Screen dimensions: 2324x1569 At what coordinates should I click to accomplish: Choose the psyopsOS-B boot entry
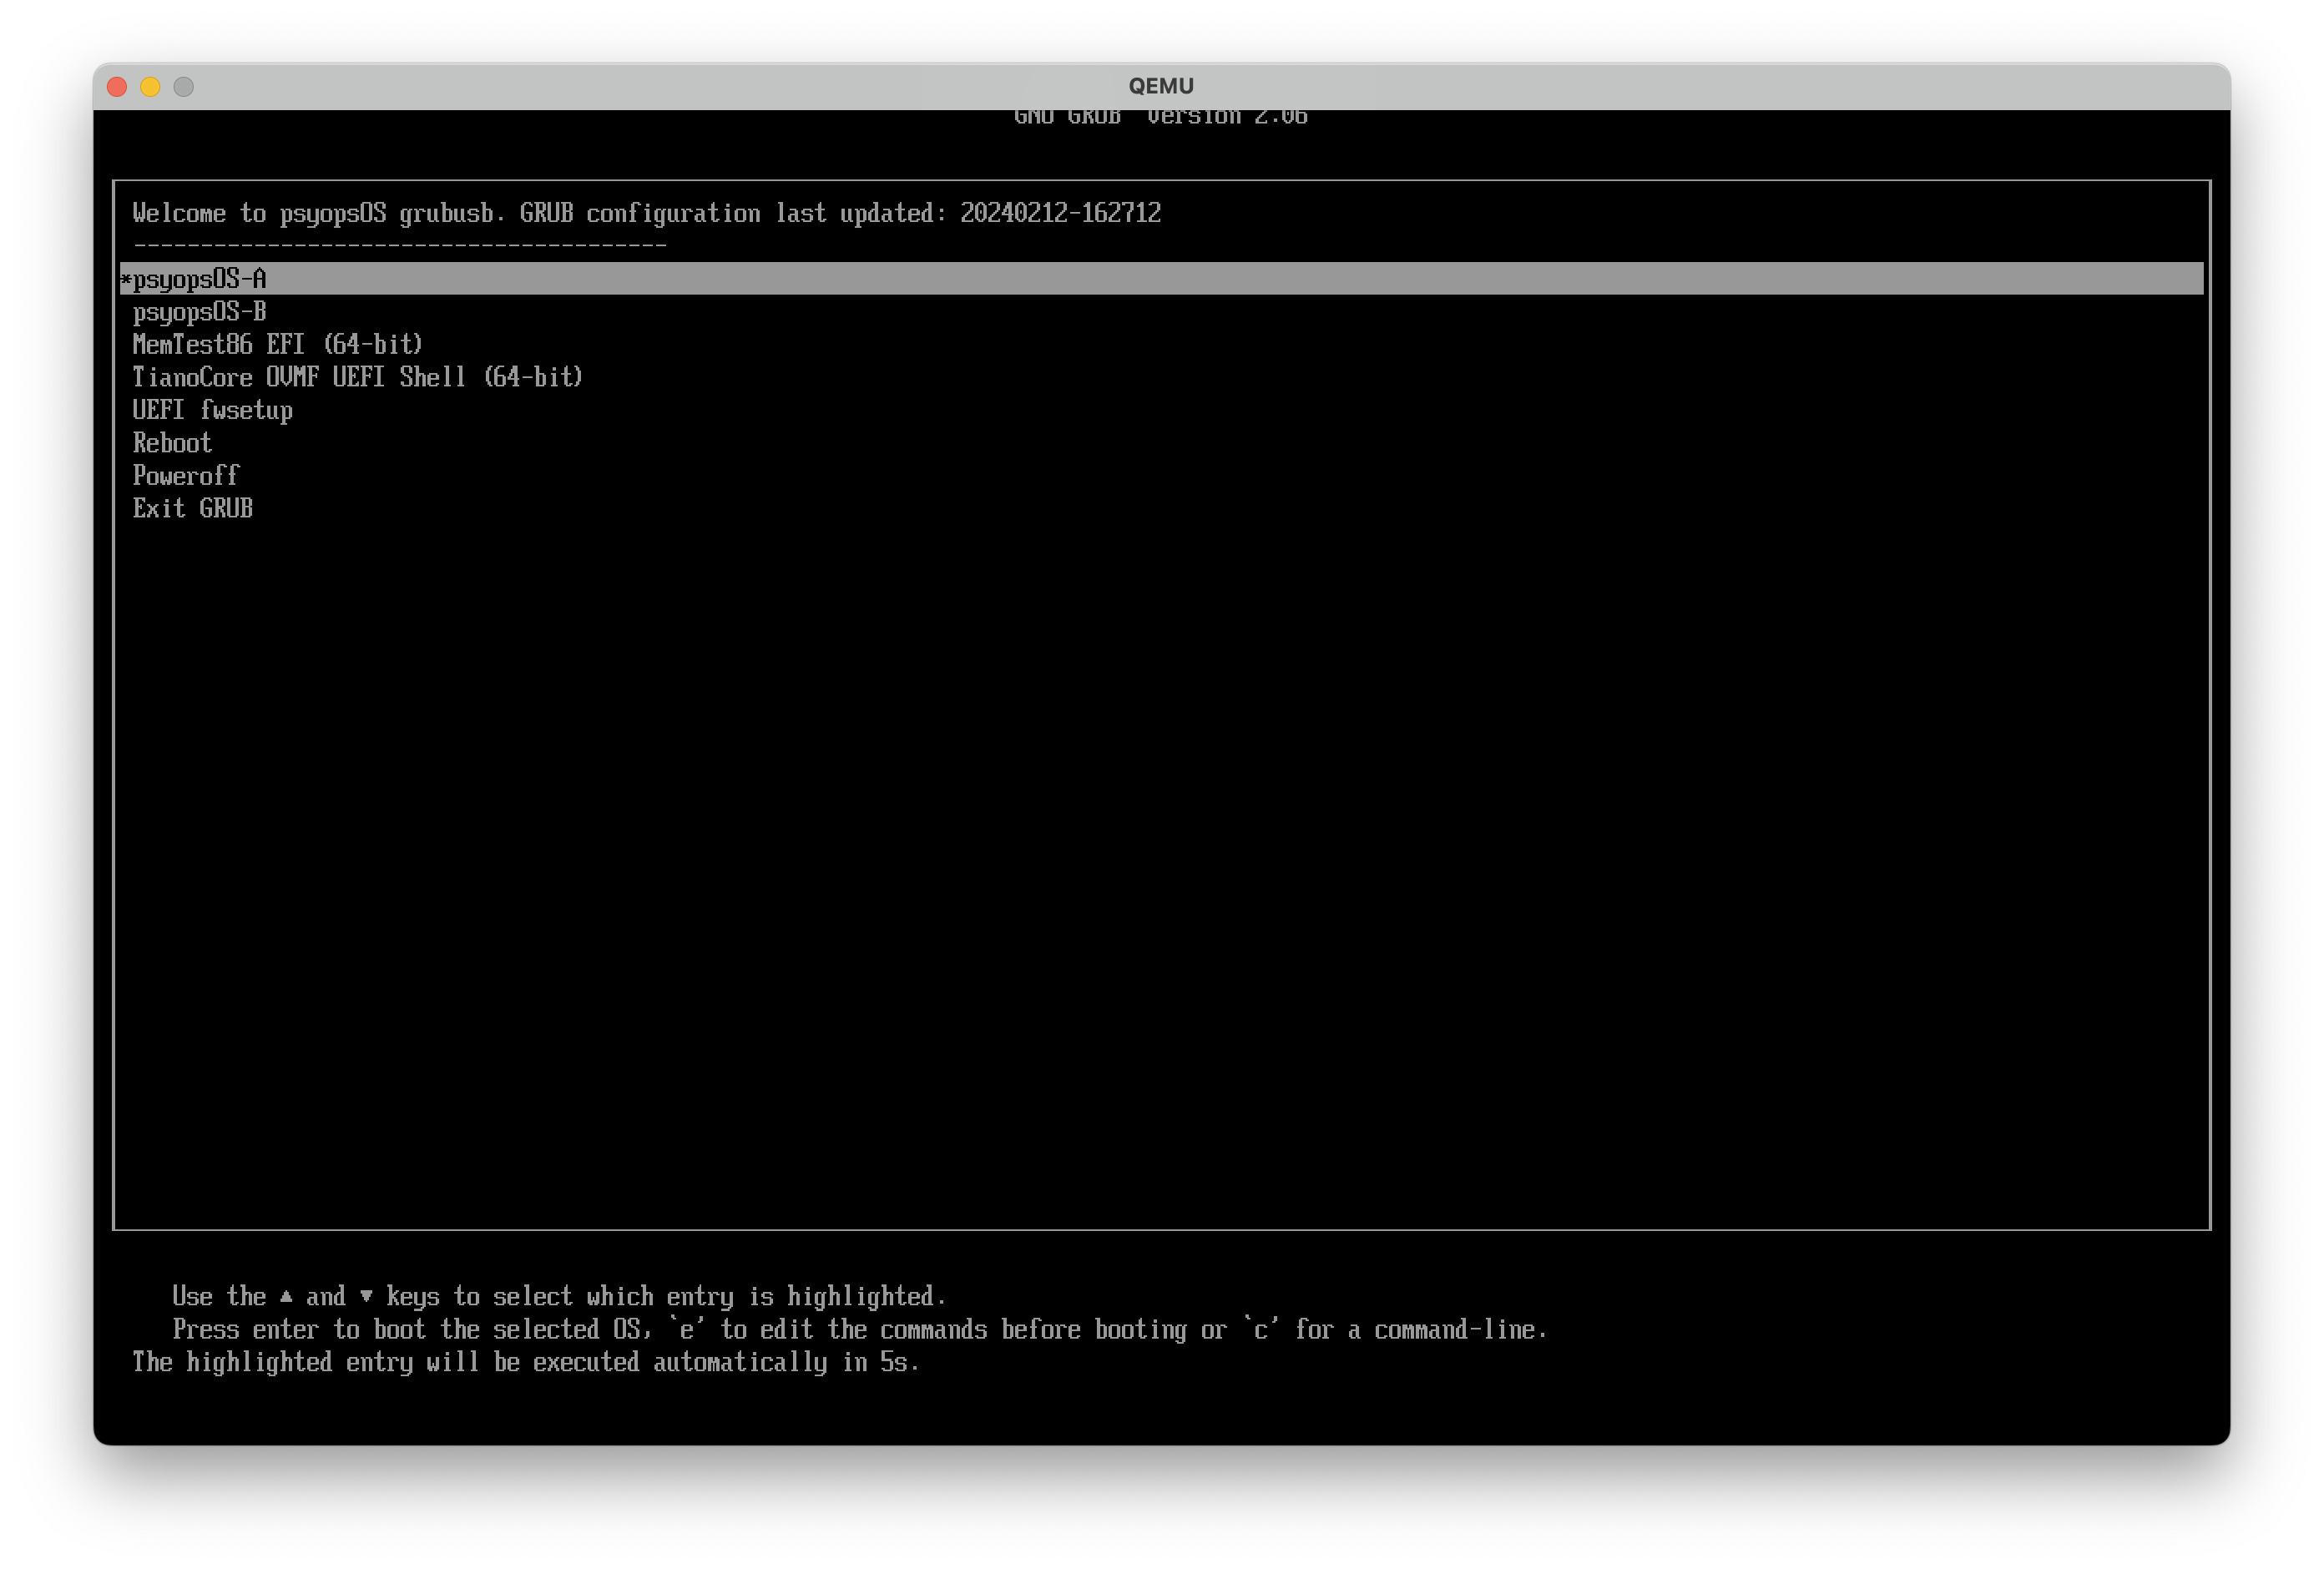click(199, 312)
